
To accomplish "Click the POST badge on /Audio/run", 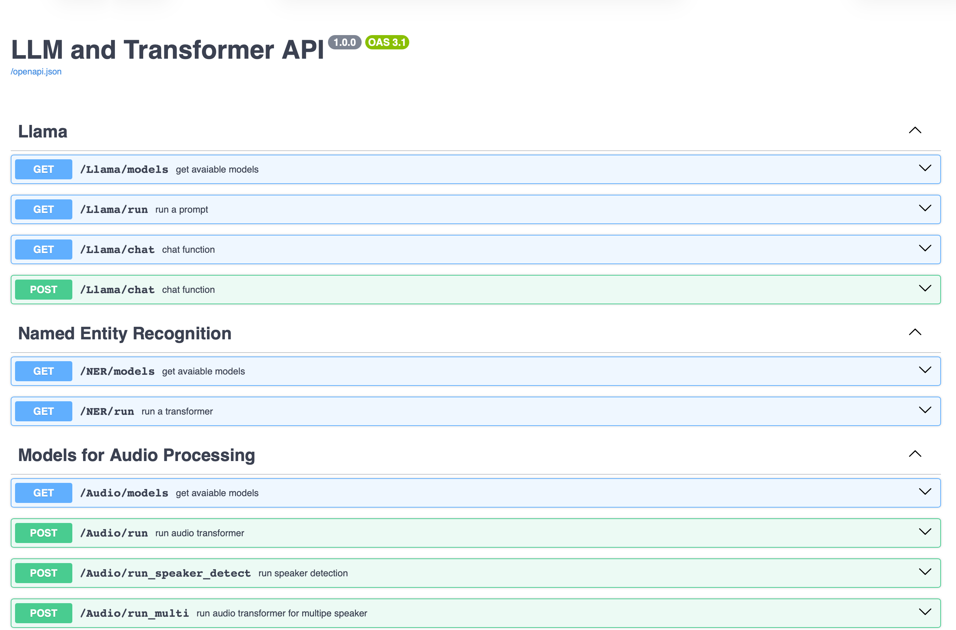I will tap(43, 533).
